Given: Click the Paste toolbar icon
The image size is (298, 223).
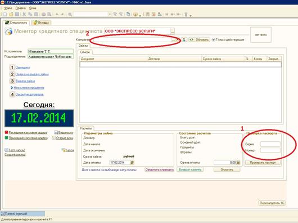Looking at the screenshot, I should [36, 14].
